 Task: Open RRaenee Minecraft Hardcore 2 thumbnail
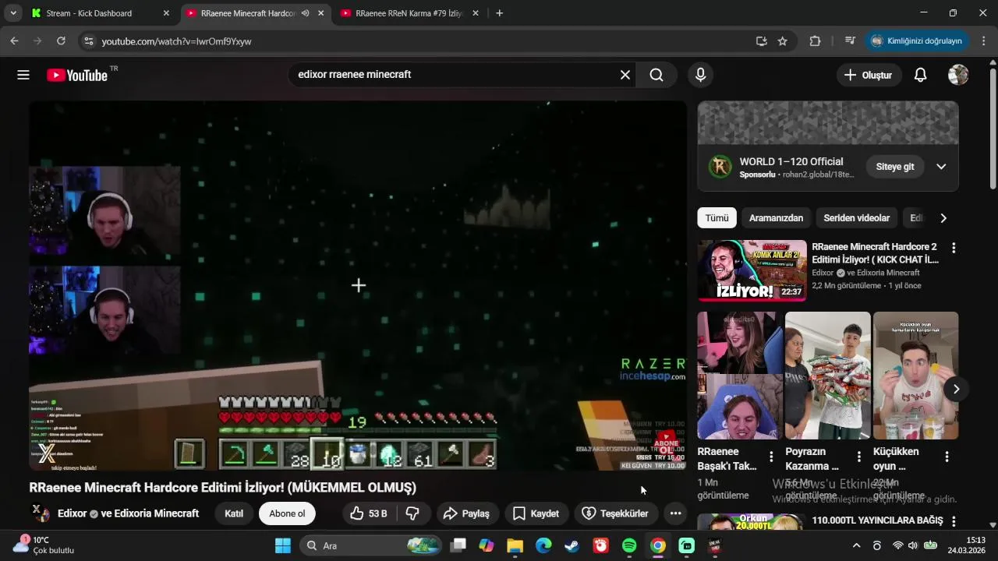pos(752,270)
